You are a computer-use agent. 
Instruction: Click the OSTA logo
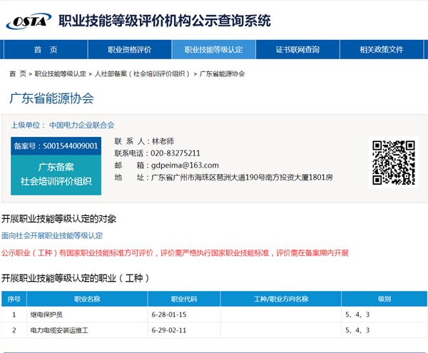(x=29, y=21)
